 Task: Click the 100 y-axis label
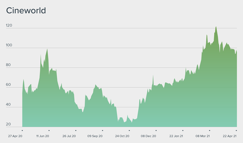click(9, 45)
